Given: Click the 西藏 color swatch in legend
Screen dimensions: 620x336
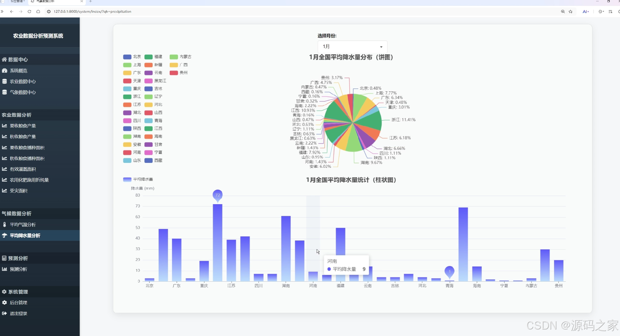Looking at the screenshot, I should (148, 160).
